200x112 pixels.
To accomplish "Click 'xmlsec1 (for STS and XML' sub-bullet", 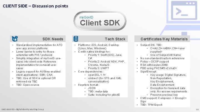I will click(105, 78).
